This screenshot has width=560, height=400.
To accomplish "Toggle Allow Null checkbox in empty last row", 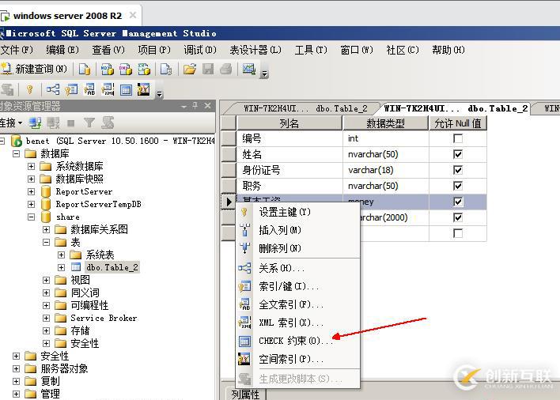I will point(457,233).
